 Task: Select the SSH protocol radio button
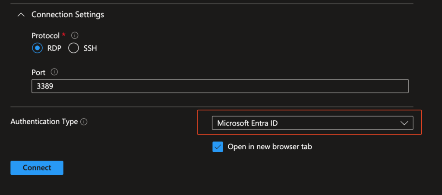point(74,48)
